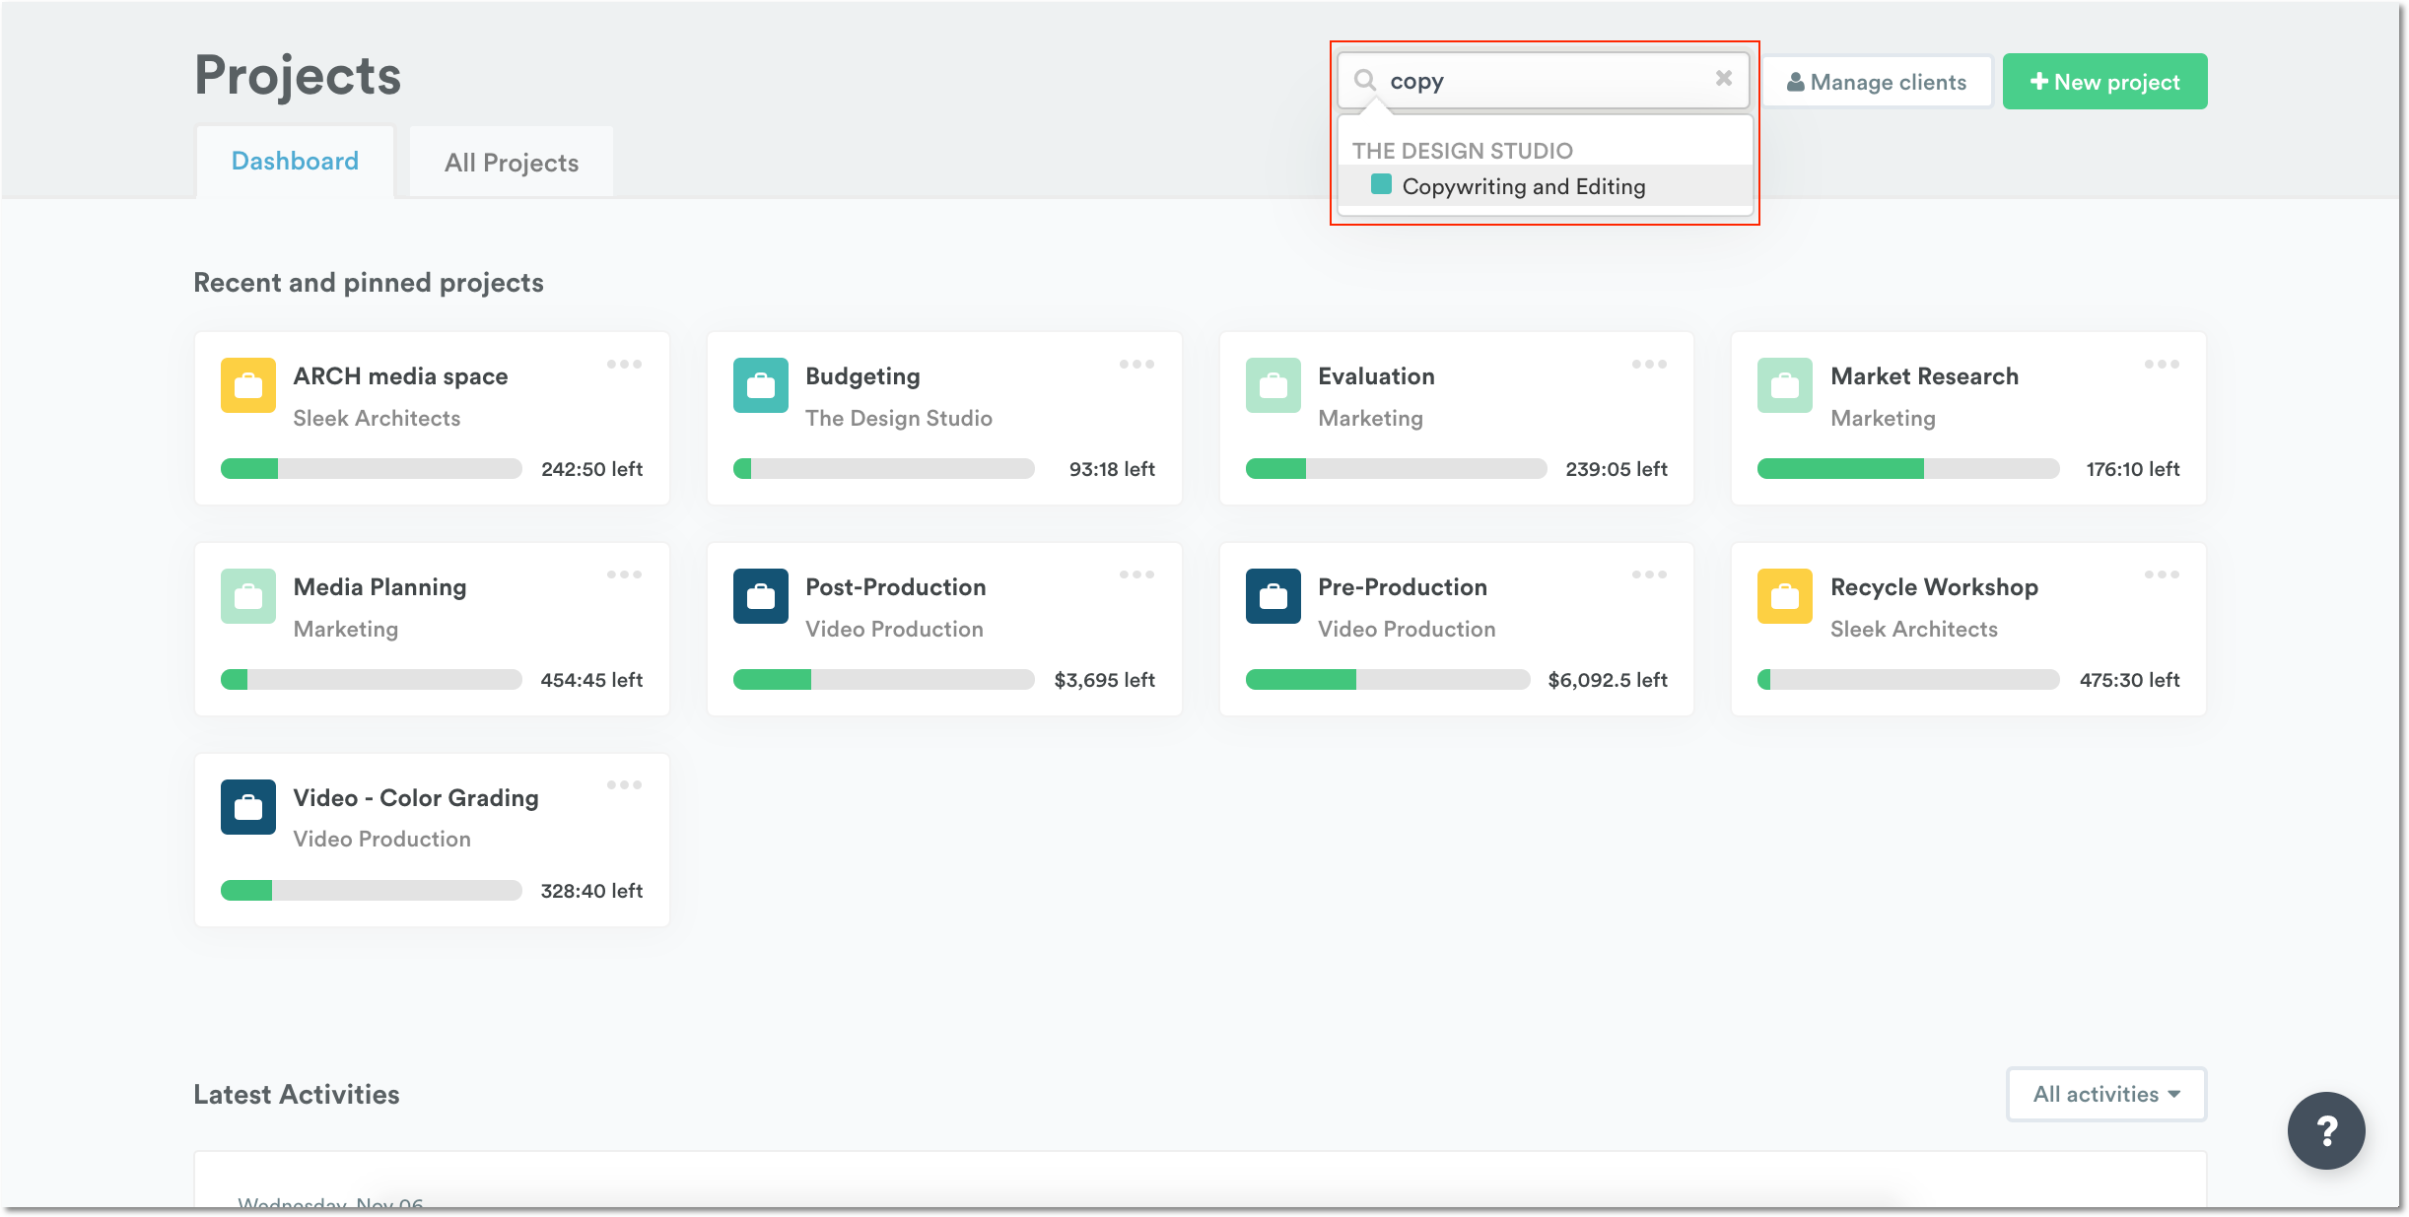Click the magnifier icon in the search field
Screen dimensions: 2409x1217
[1366, 81]
